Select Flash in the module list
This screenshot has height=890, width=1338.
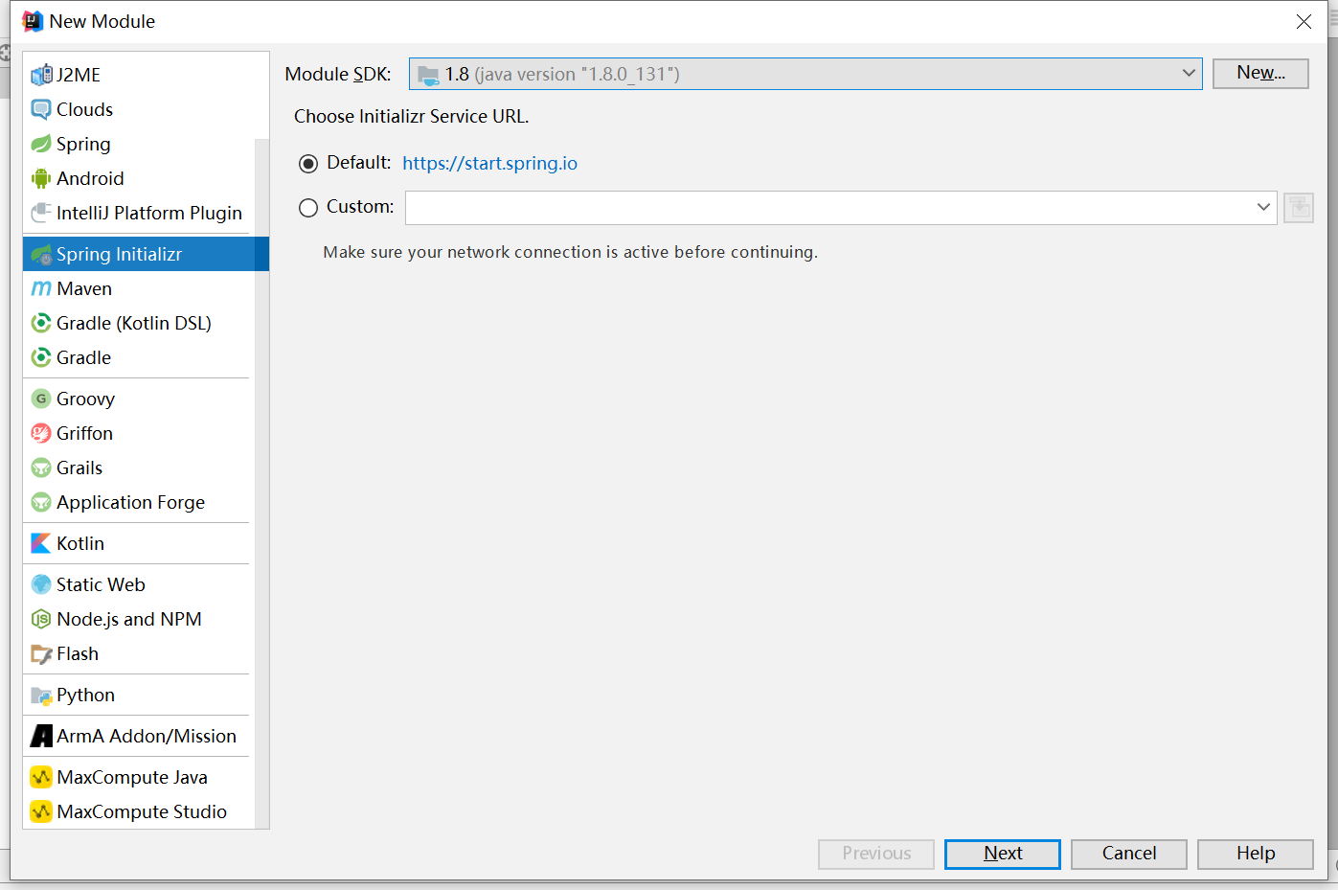pos(139,653)
